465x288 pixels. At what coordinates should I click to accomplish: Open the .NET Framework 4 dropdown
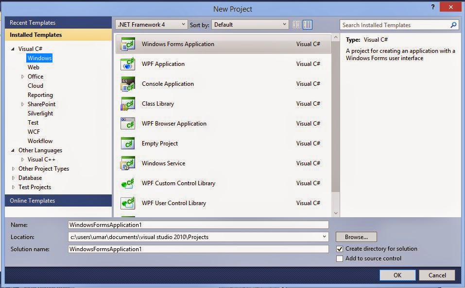pyautogui.click(x=184, y=24)
